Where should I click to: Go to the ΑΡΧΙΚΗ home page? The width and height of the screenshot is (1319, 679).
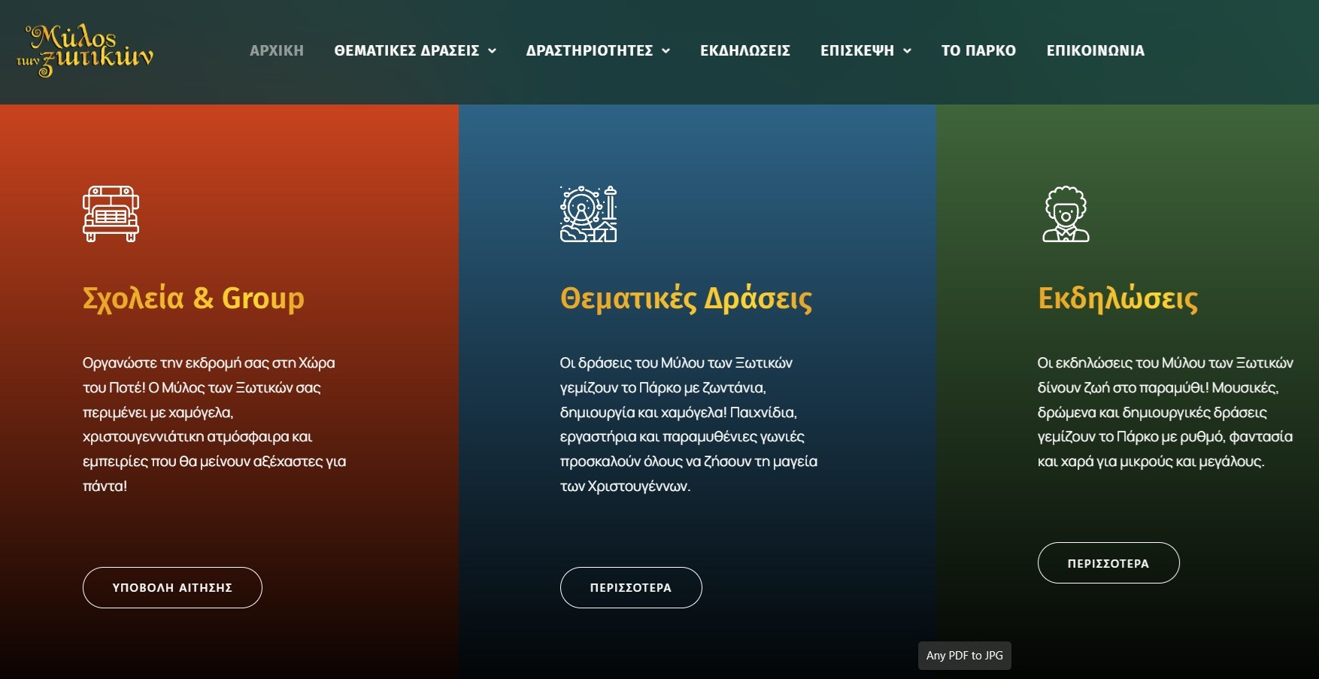coord(277,50)
